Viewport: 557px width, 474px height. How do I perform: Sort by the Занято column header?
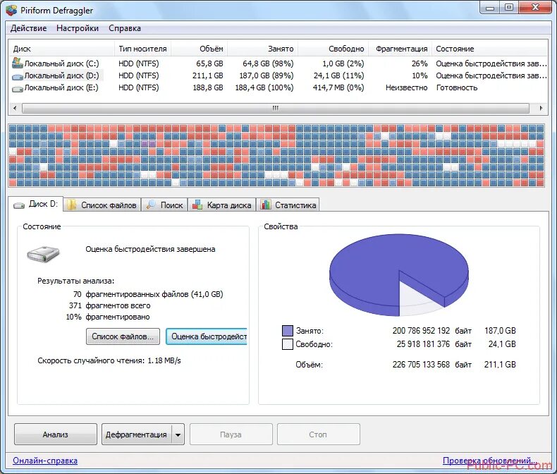[263, 49]
